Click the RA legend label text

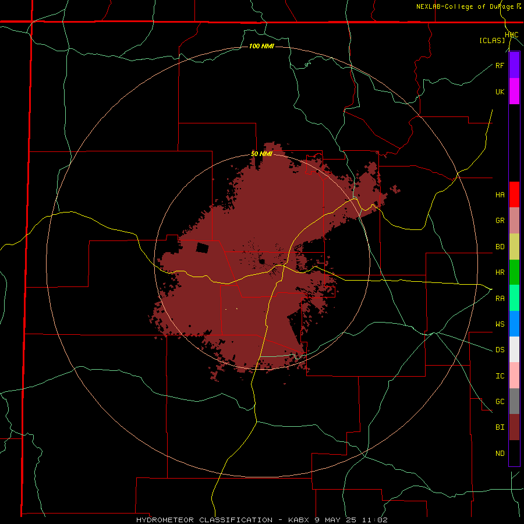coord(500,299)
